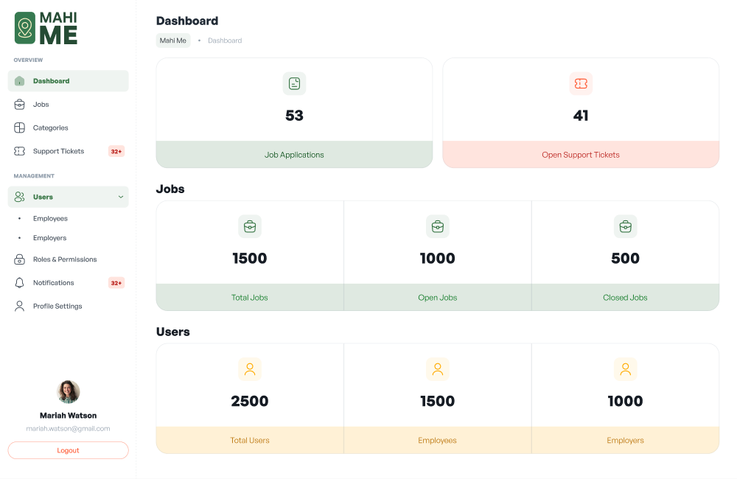Click the Job Applications card footer
Image resolution: width=737 pixels, height=479 pixels.
click(x=294, y=155)
